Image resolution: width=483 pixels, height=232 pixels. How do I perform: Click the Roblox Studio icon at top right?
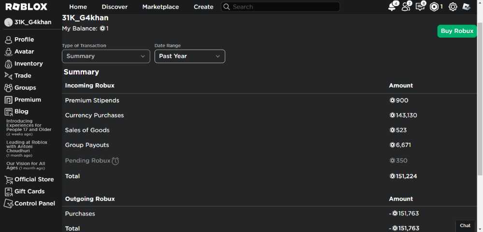467,7
